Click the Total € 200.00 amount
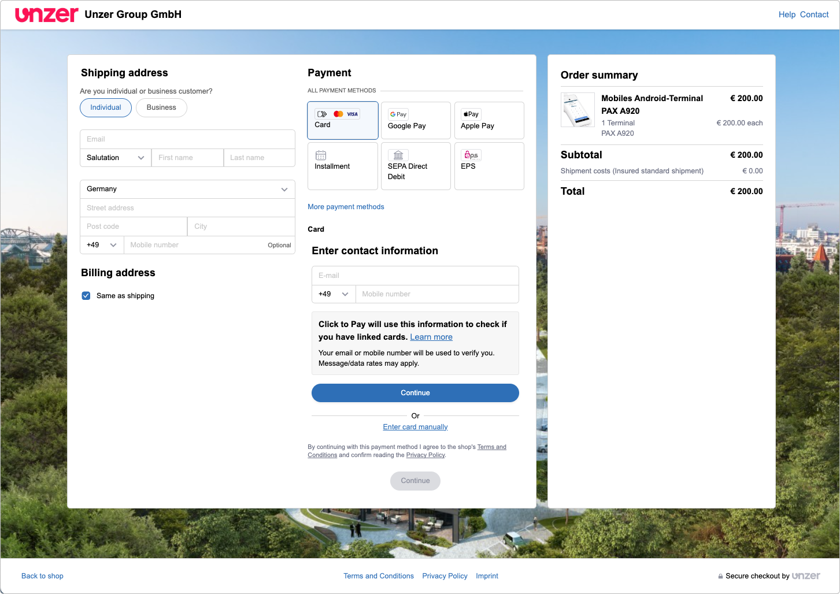Screen dimensions: 840x594 pos(746,191)
